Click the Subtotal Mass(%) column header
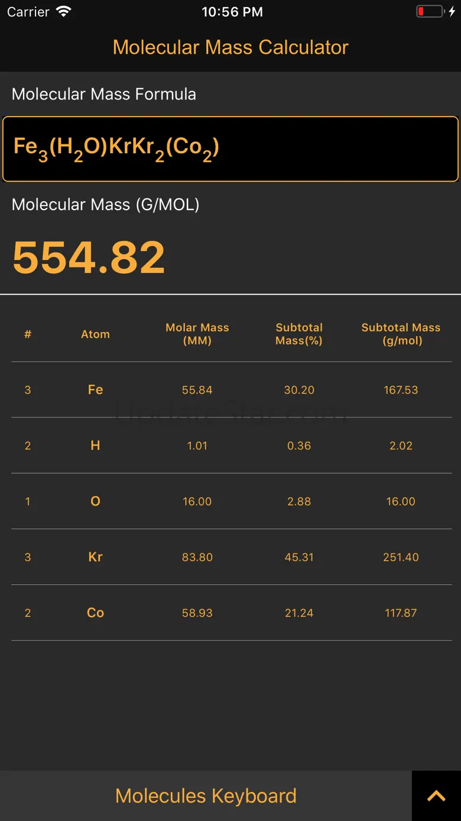Image resolution: width=461 pixels, height=821 pixels. [x=299, y=334]
